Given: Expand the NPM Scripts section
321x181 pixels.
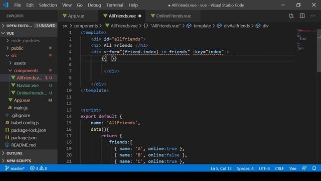Looking at the screenshot, I should [29, 161].
